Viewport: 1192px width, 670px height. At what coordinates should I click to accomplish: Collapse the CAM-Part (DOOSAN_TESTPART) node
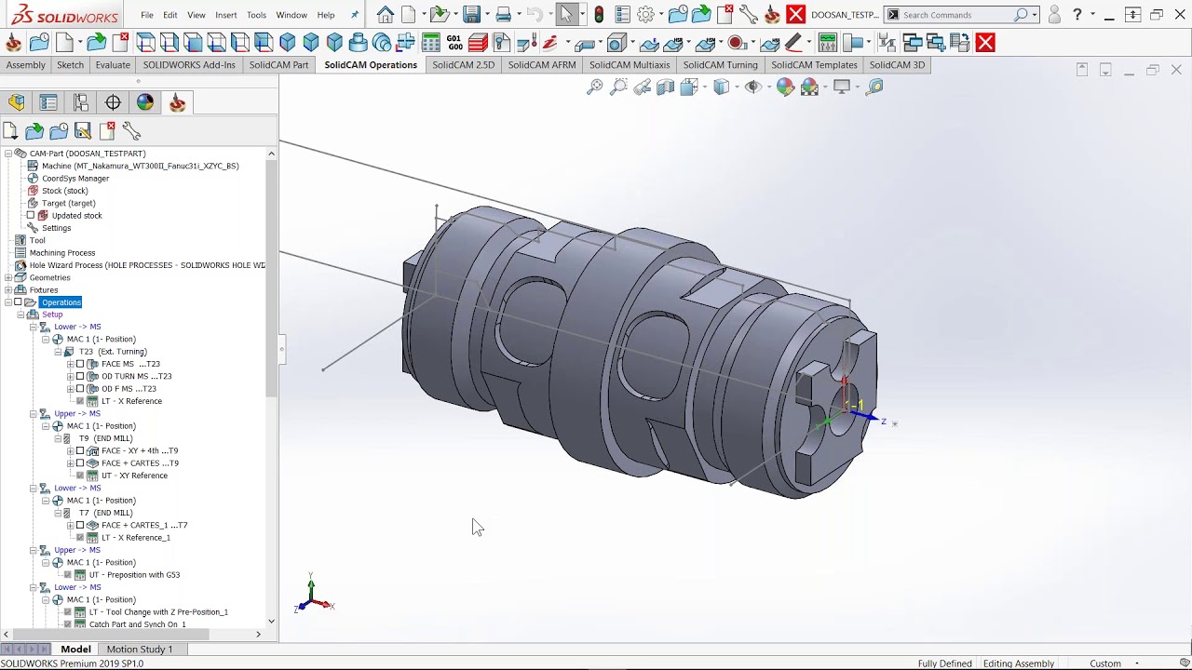point(8,154)
